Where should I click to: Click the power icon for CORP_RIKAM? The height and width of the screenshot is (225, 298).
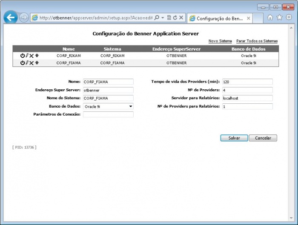[x=22, y=56]
